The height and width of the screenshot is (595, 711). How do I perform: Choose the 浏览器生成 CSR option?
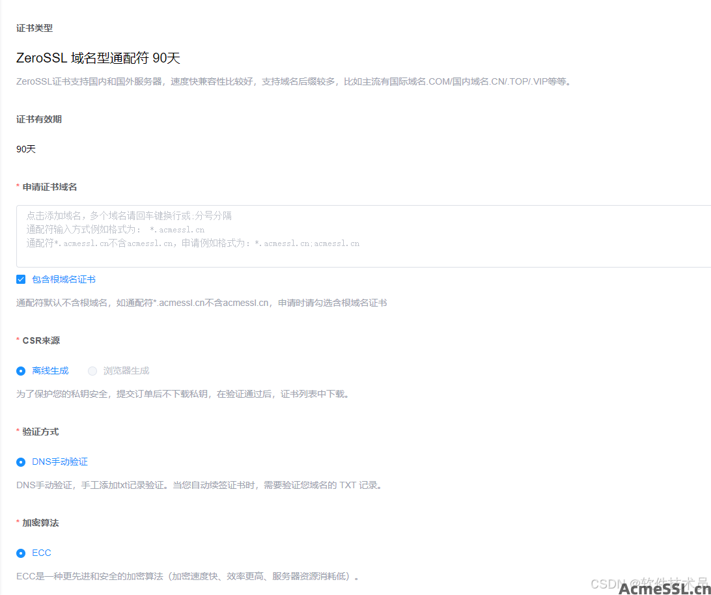pos(92,371)
